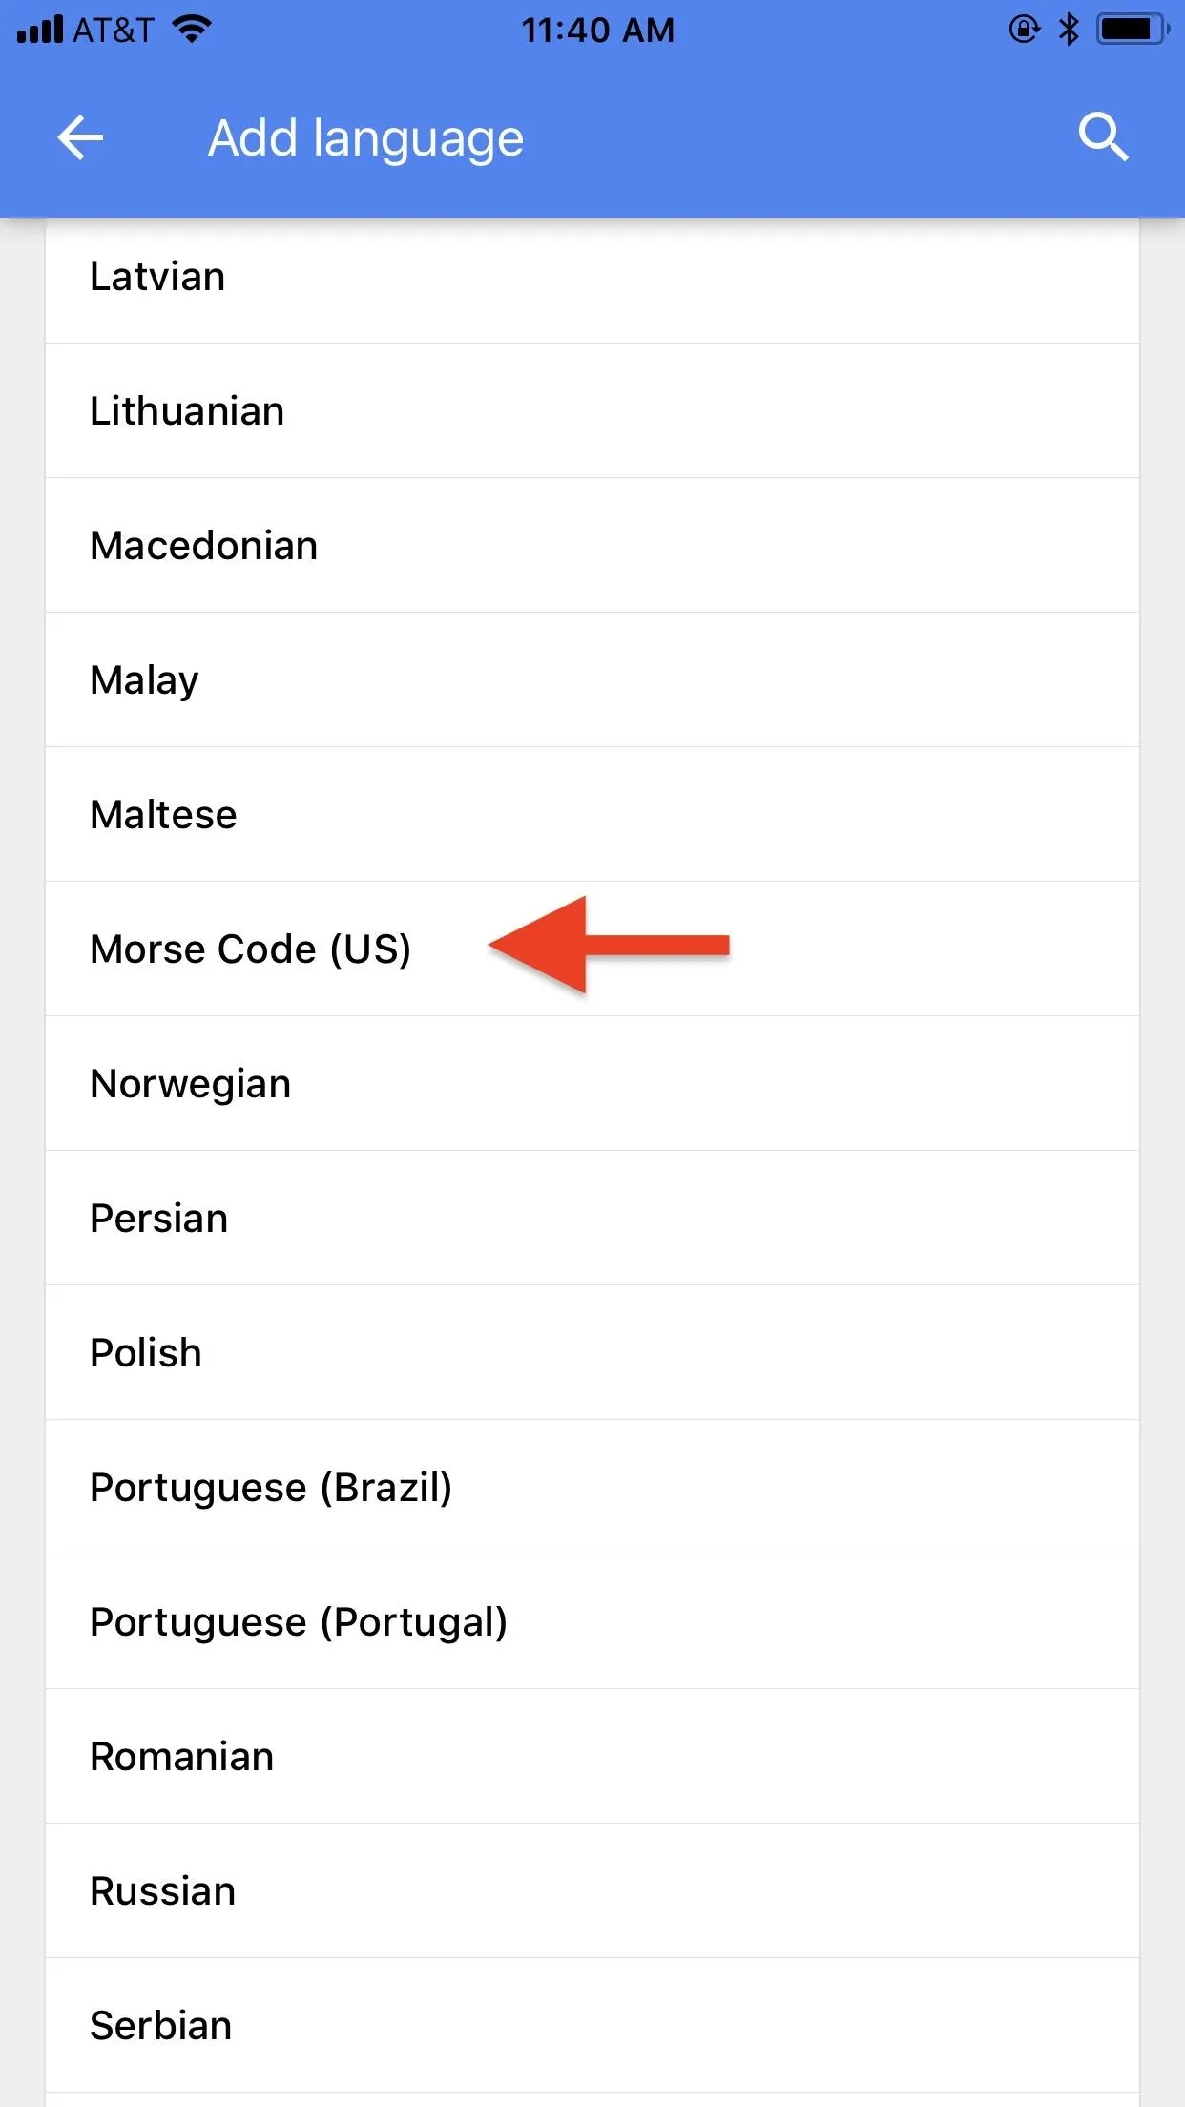This screenshot has width=1185, height=2107.
Task: Tap the cellular signal bars
Action: click(x=40, y=30)
